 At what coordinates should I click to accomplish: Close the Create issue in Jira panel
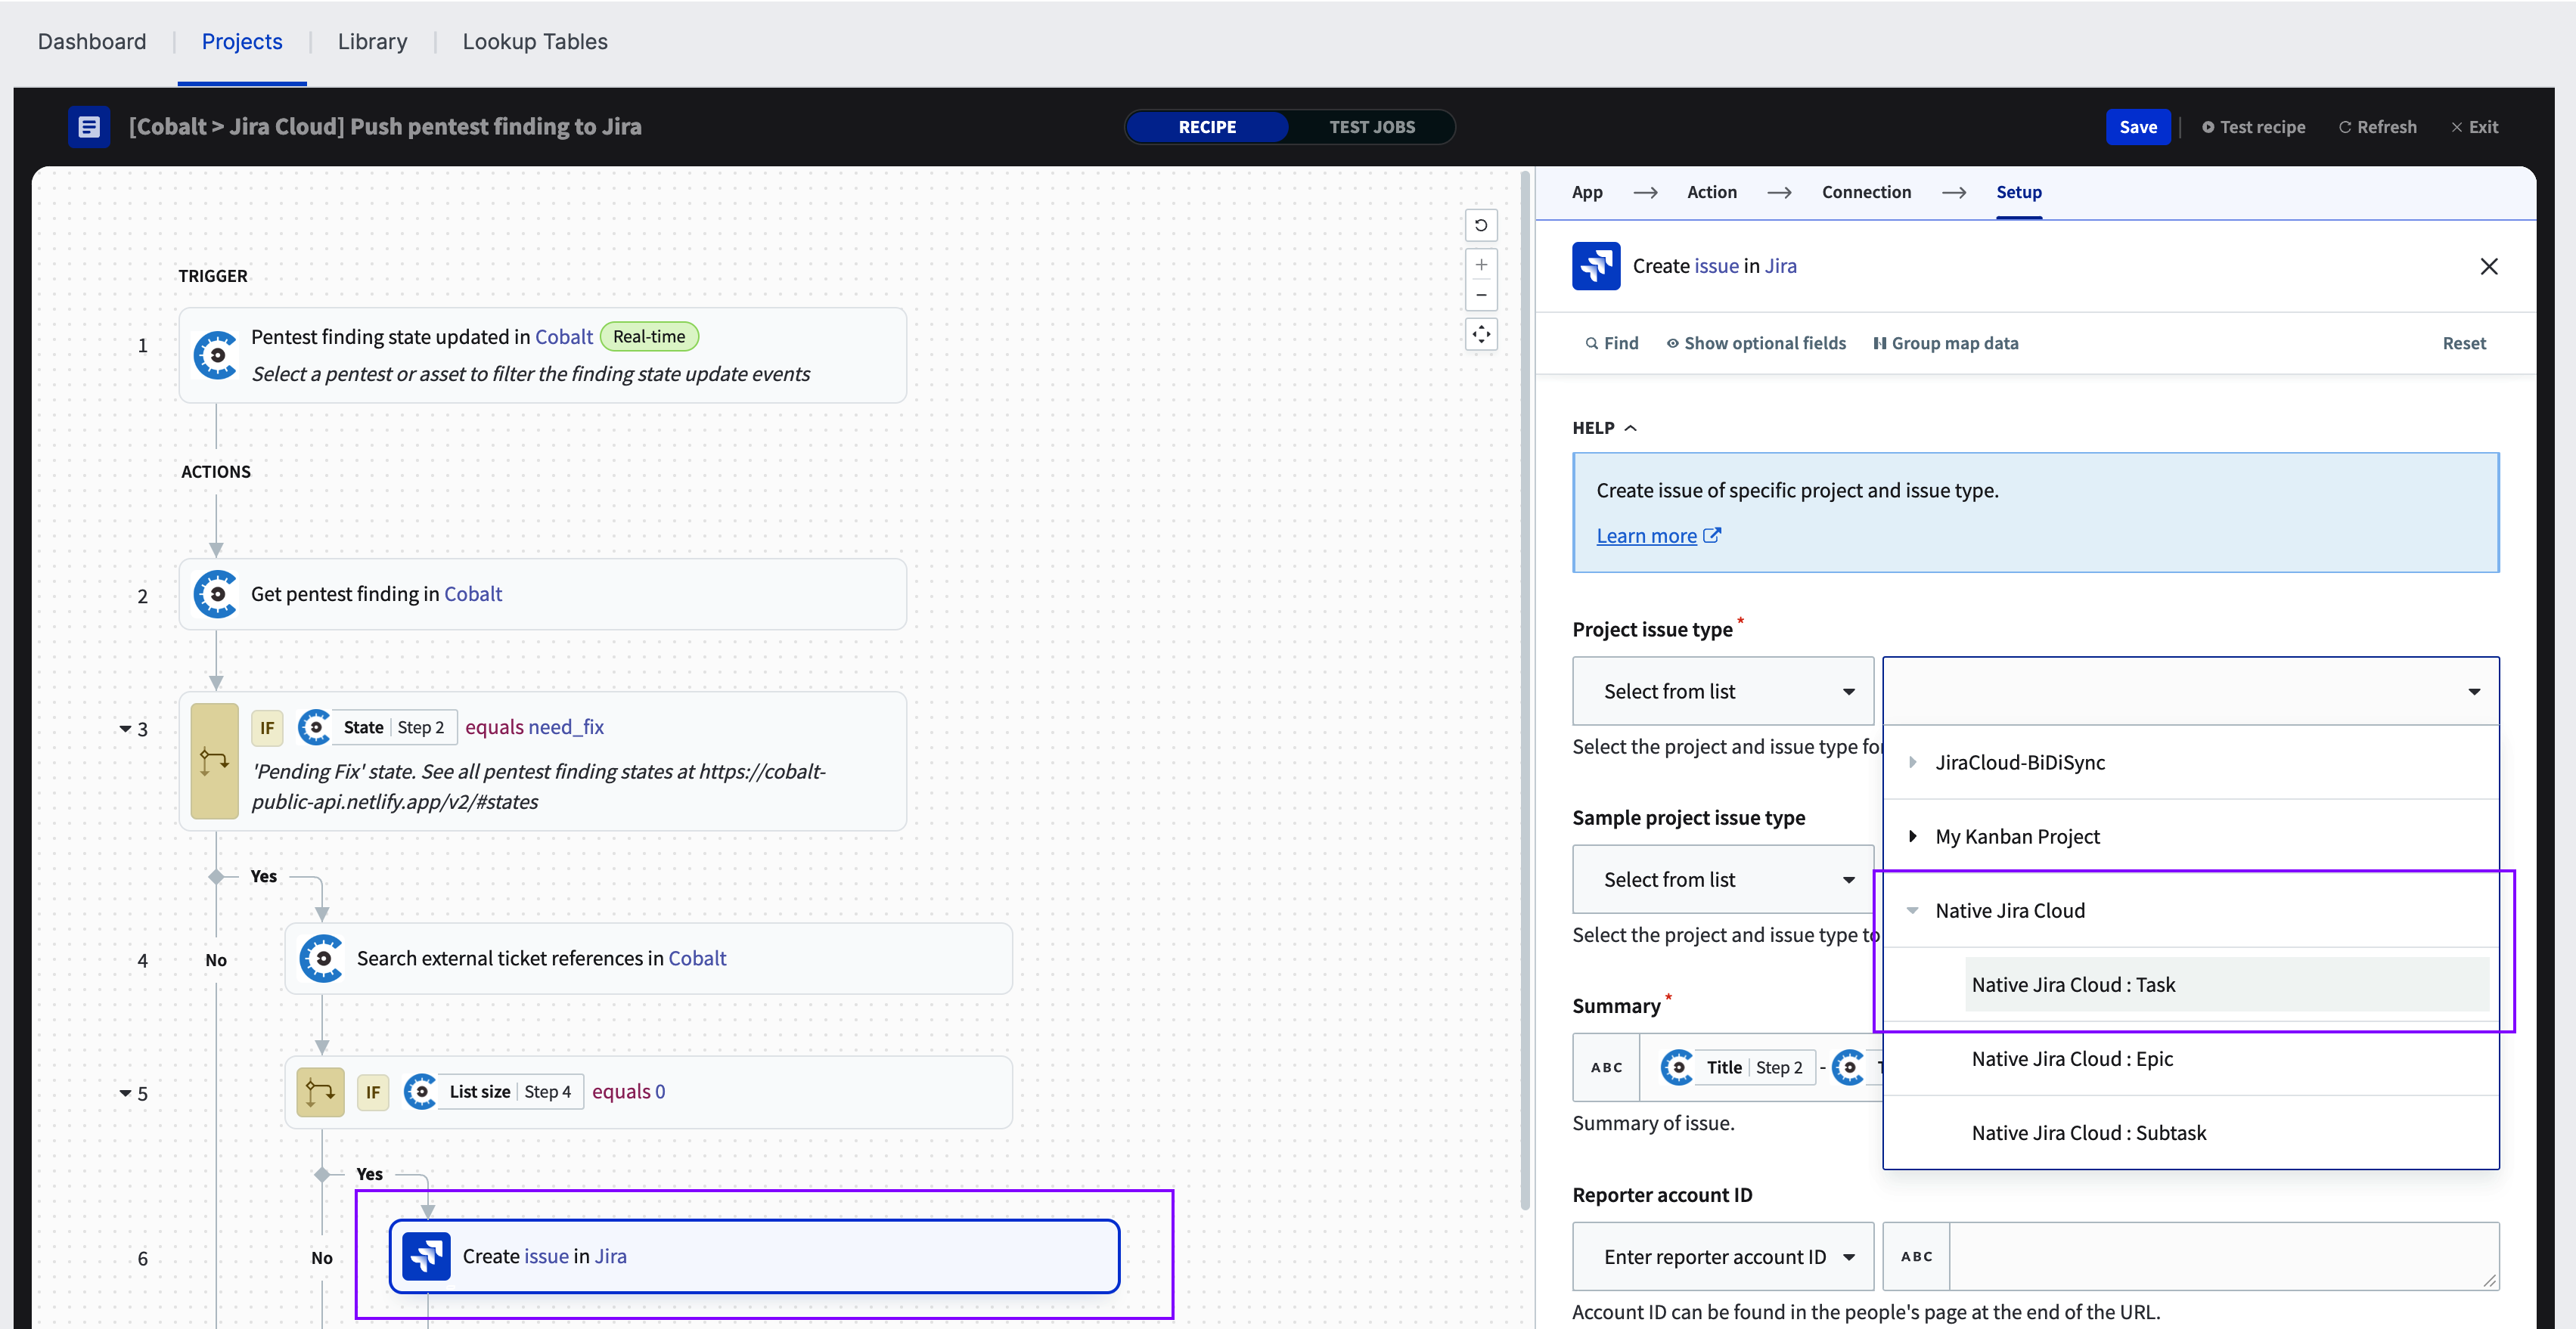[2489, 266]
